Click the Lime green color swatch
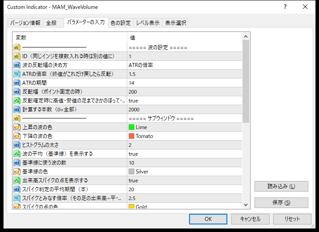Screen dimensions: 319x232 [x=131, y=127]
